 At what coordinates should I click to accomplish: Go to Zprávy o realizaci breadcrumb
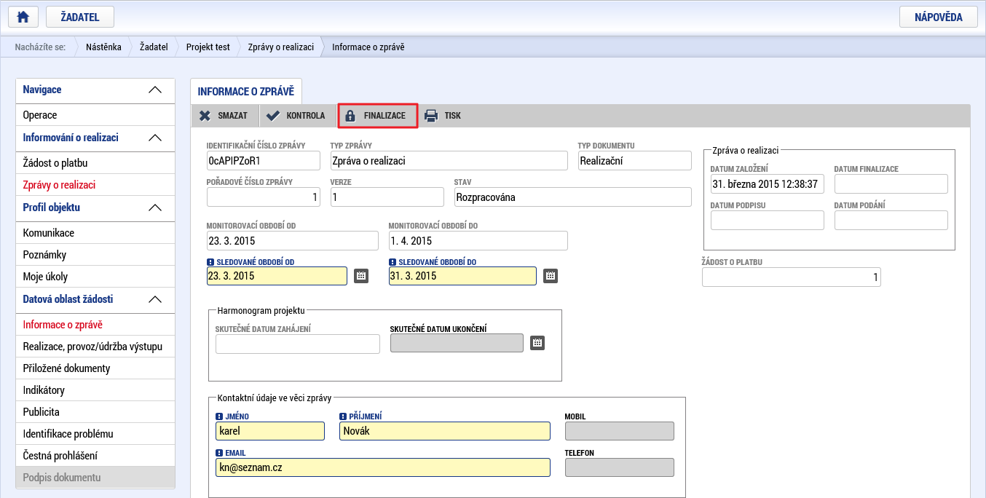pos(280,47)
